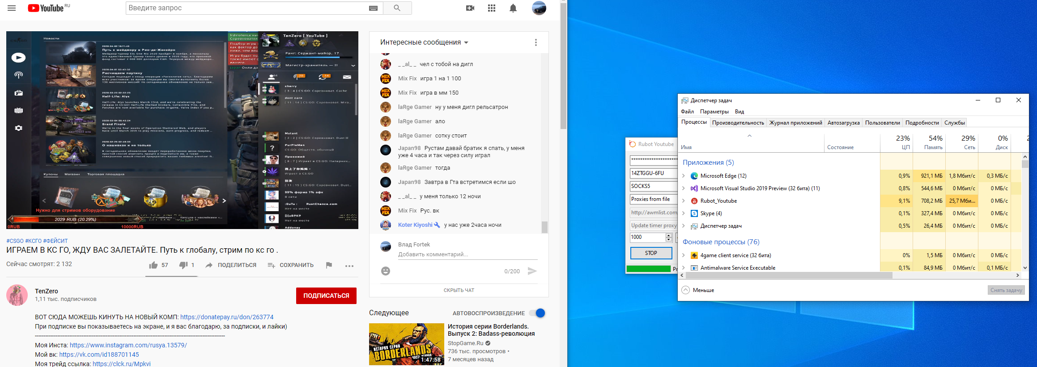
Task: Dislike the stream with thumbs down
Action: coord(183,265)
